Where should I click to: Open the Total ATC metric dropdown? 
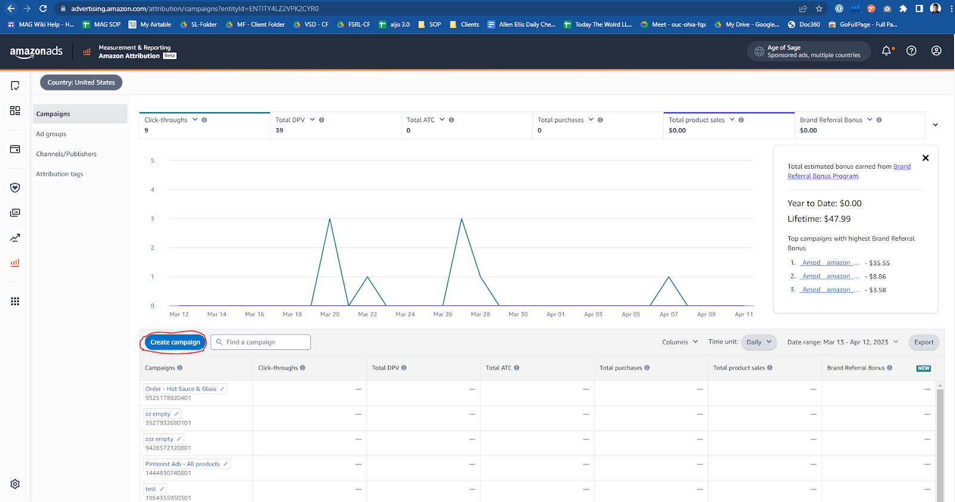[442, 120]
